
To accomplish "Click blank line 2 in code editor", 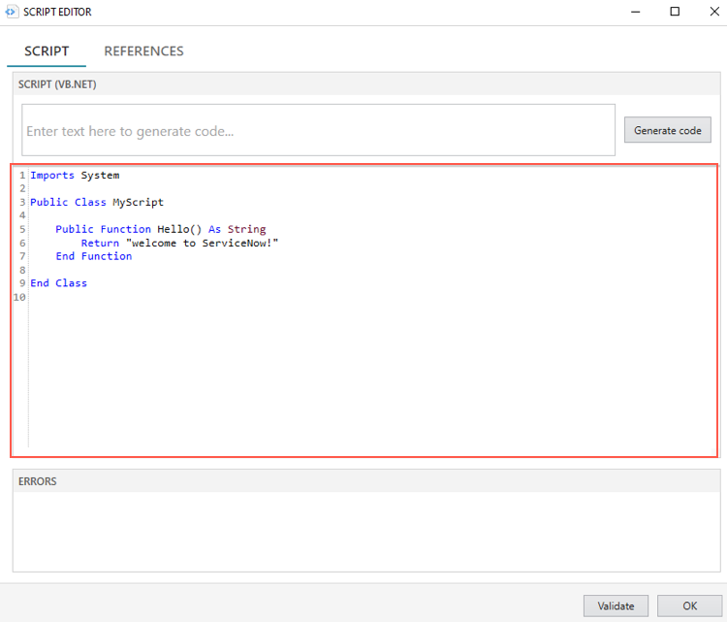I will coord(371,188).
